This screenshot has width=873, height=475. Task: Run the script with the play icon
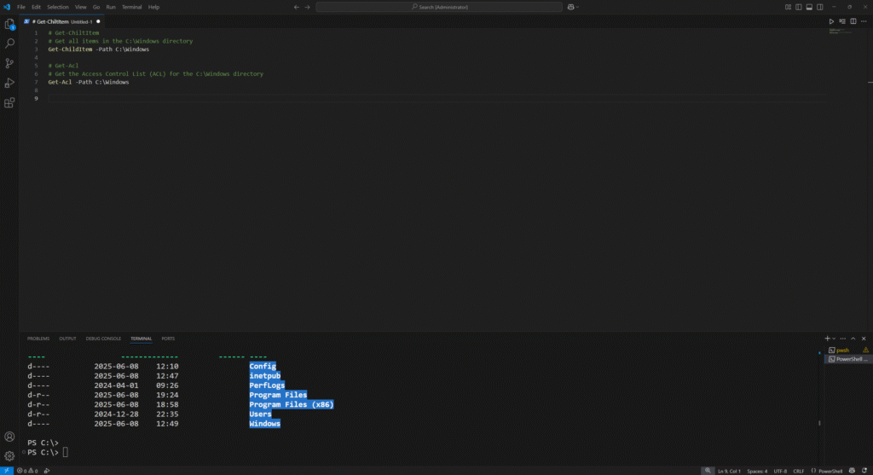pos(831,21)
